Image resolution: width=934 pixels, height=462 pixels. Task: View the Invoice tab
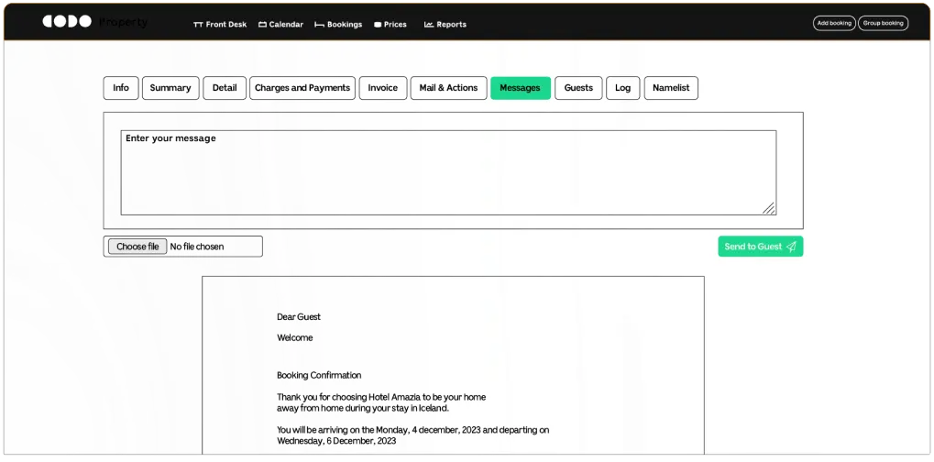tap(383, 88)
